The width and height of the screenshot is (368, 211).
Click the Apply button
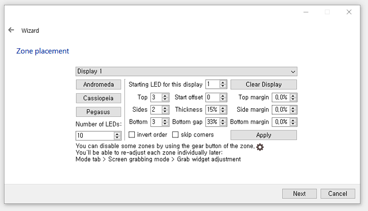pyautogui.click(x=264, y=135)
